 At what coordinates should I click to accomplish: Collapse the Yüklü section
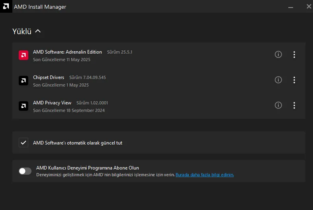click(38, 31)
